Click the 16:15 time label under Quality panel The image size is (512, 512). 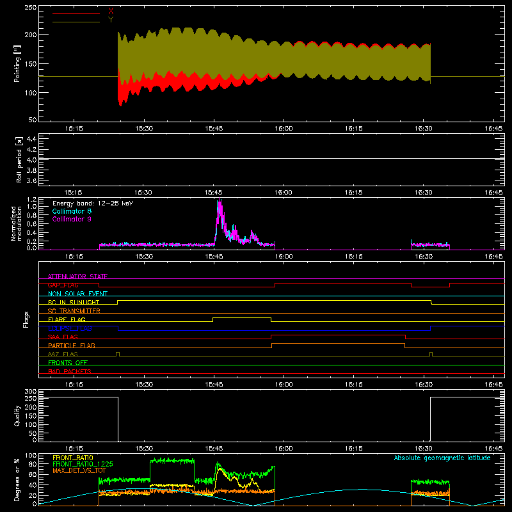click(353, 449)
